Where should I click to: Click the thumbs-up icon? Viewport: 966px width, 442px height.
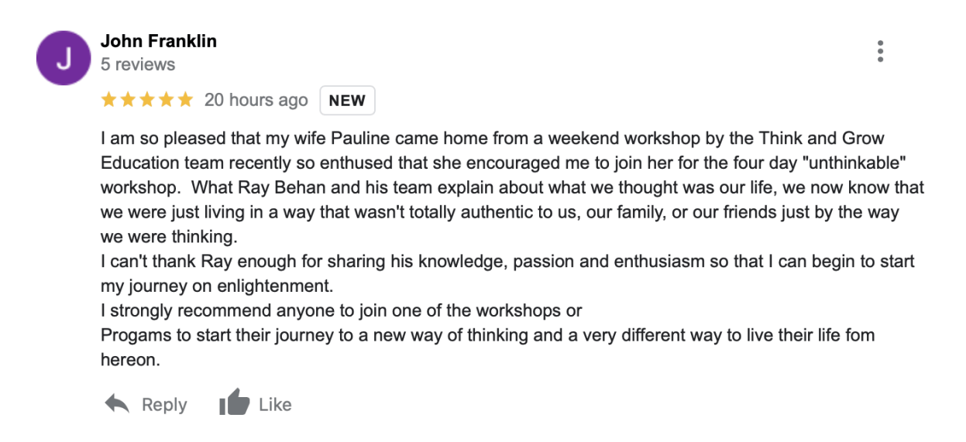(234, 403)
